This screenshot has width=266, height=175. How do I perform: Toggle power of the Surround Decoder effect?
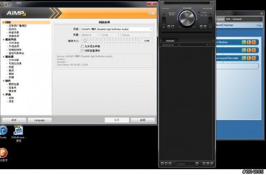[244, 58]
